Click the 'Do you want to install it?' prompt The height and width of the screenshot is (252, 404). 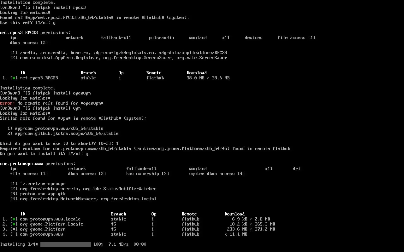pos(44,154)
